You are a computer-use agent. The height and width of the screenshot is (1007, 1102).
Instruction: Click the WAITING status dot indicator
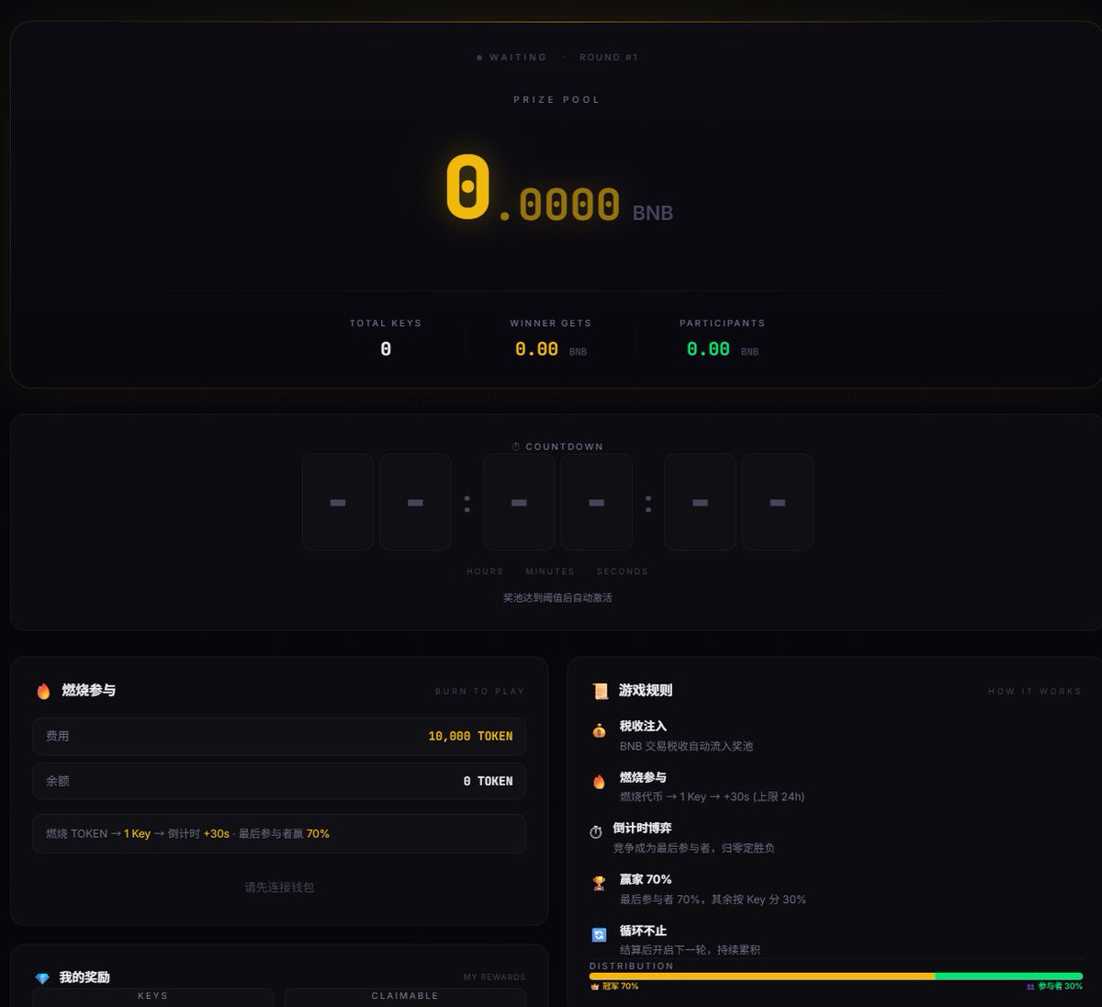pos(479,58)
